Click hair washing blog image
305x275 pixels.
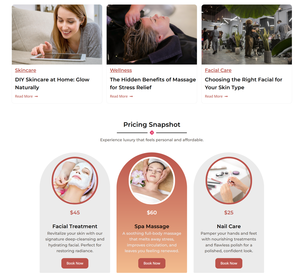[x=152, y=35]
